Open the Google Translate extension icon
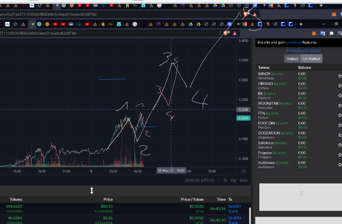Viewport: 342px width, 224px height. (323, 33)
